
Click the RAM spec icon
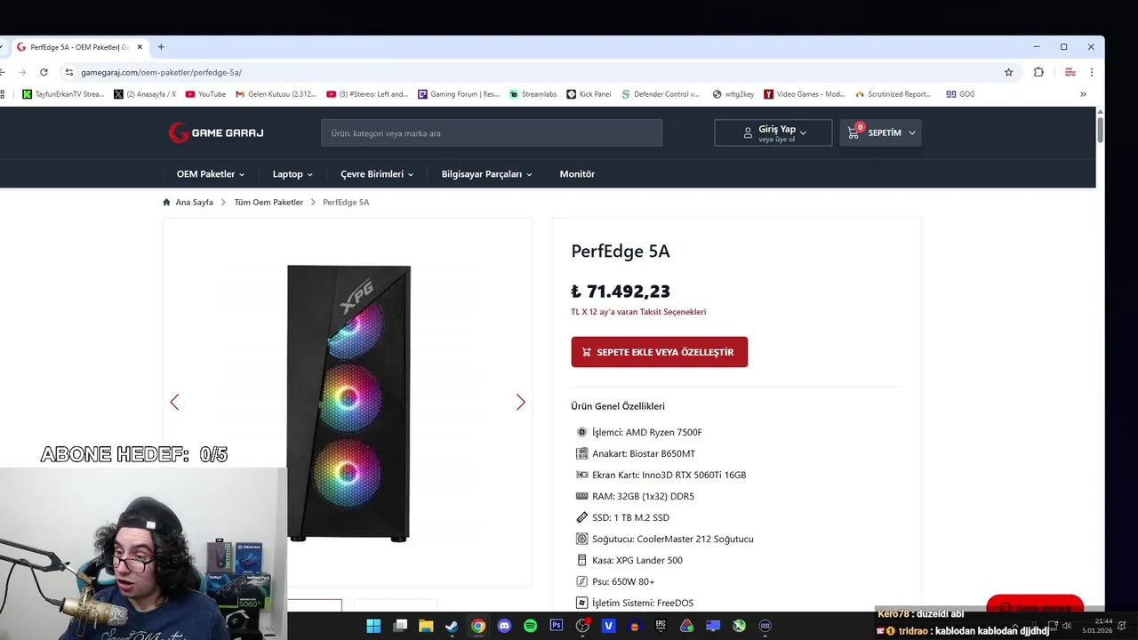click(x=581, y=496)
